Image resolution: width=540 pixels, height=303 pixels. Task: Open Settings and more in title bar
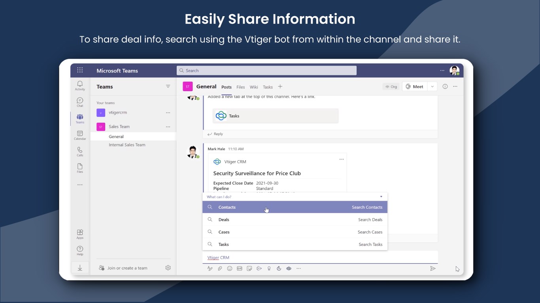442,71
